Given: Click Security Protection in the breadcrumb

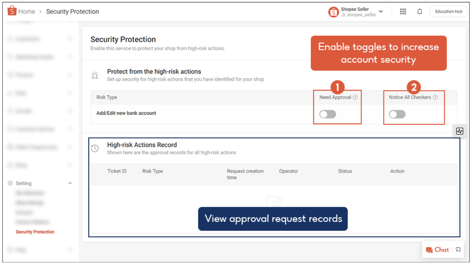Looking at the screenshot, I should coord(72,12).
